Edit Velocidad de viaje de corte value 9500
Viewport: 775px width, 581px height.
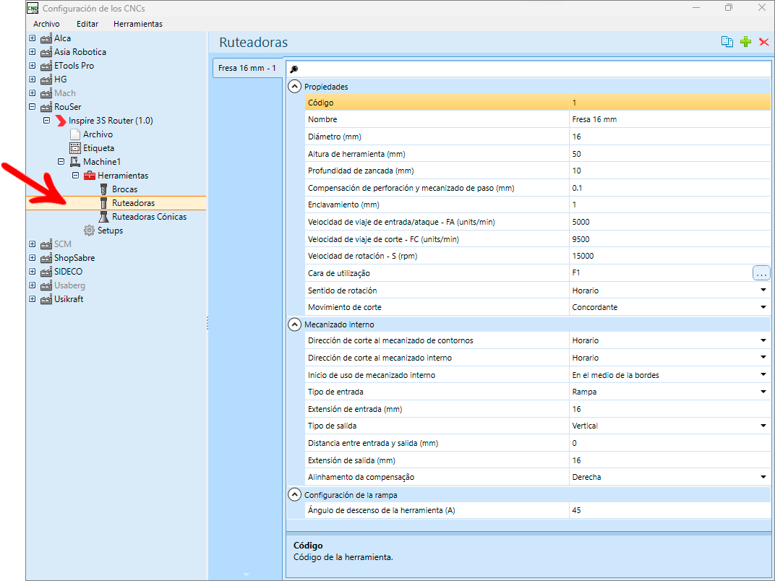point(669,239)
